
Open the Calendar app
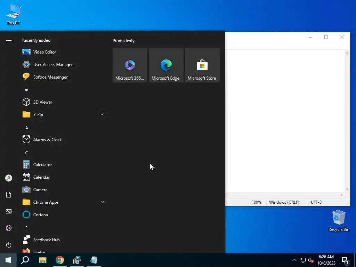tap(63, 177)
